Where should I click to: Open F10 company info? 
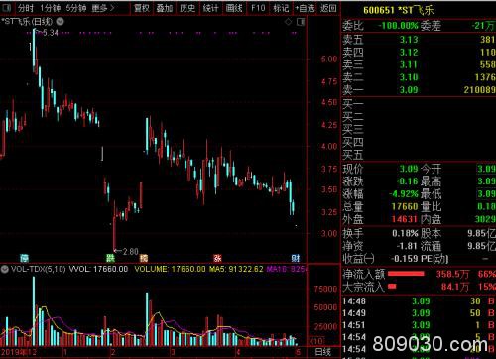click(258, 8)
